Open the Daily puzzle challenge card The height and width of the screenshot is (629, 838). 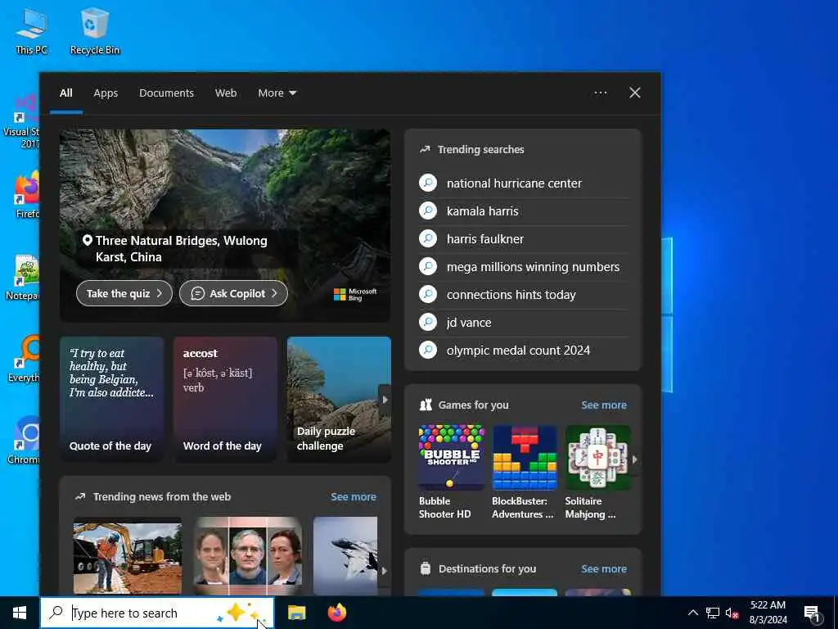[339, 399]
